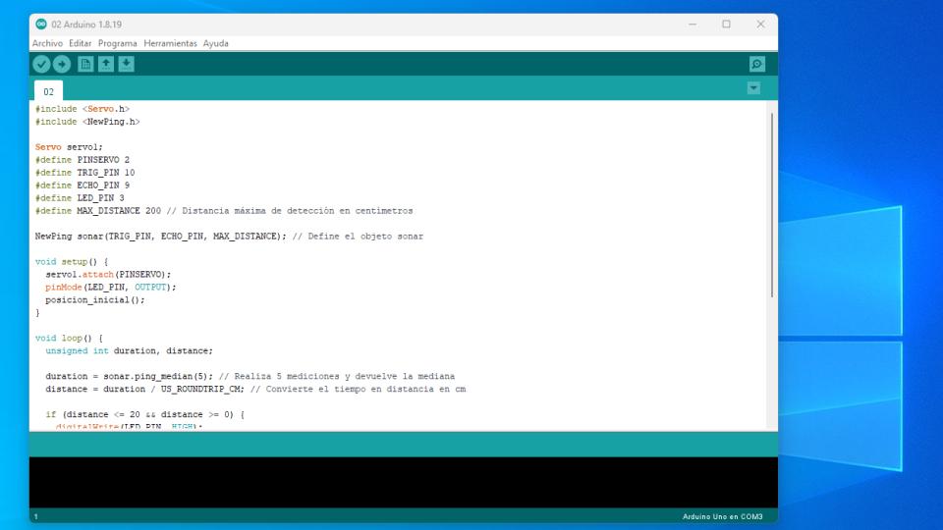This screenshot has height=530, width=943.
Task: Verify the sketch with checkmark button
Action: [41, 64]
